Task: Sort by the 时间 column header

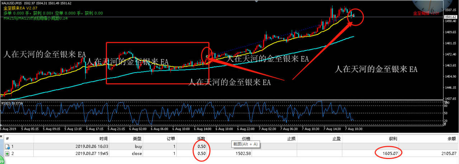Action: [x=103, y=139]
